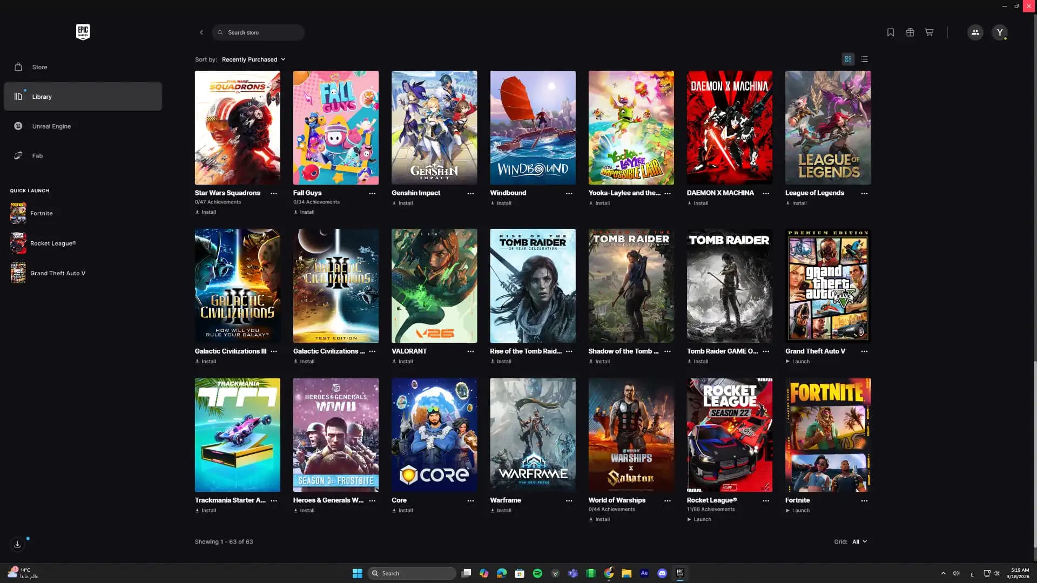Screen dimensions: 1037x583
Task: Open Fall Guys options menu
Action: [x=372, y=193]
